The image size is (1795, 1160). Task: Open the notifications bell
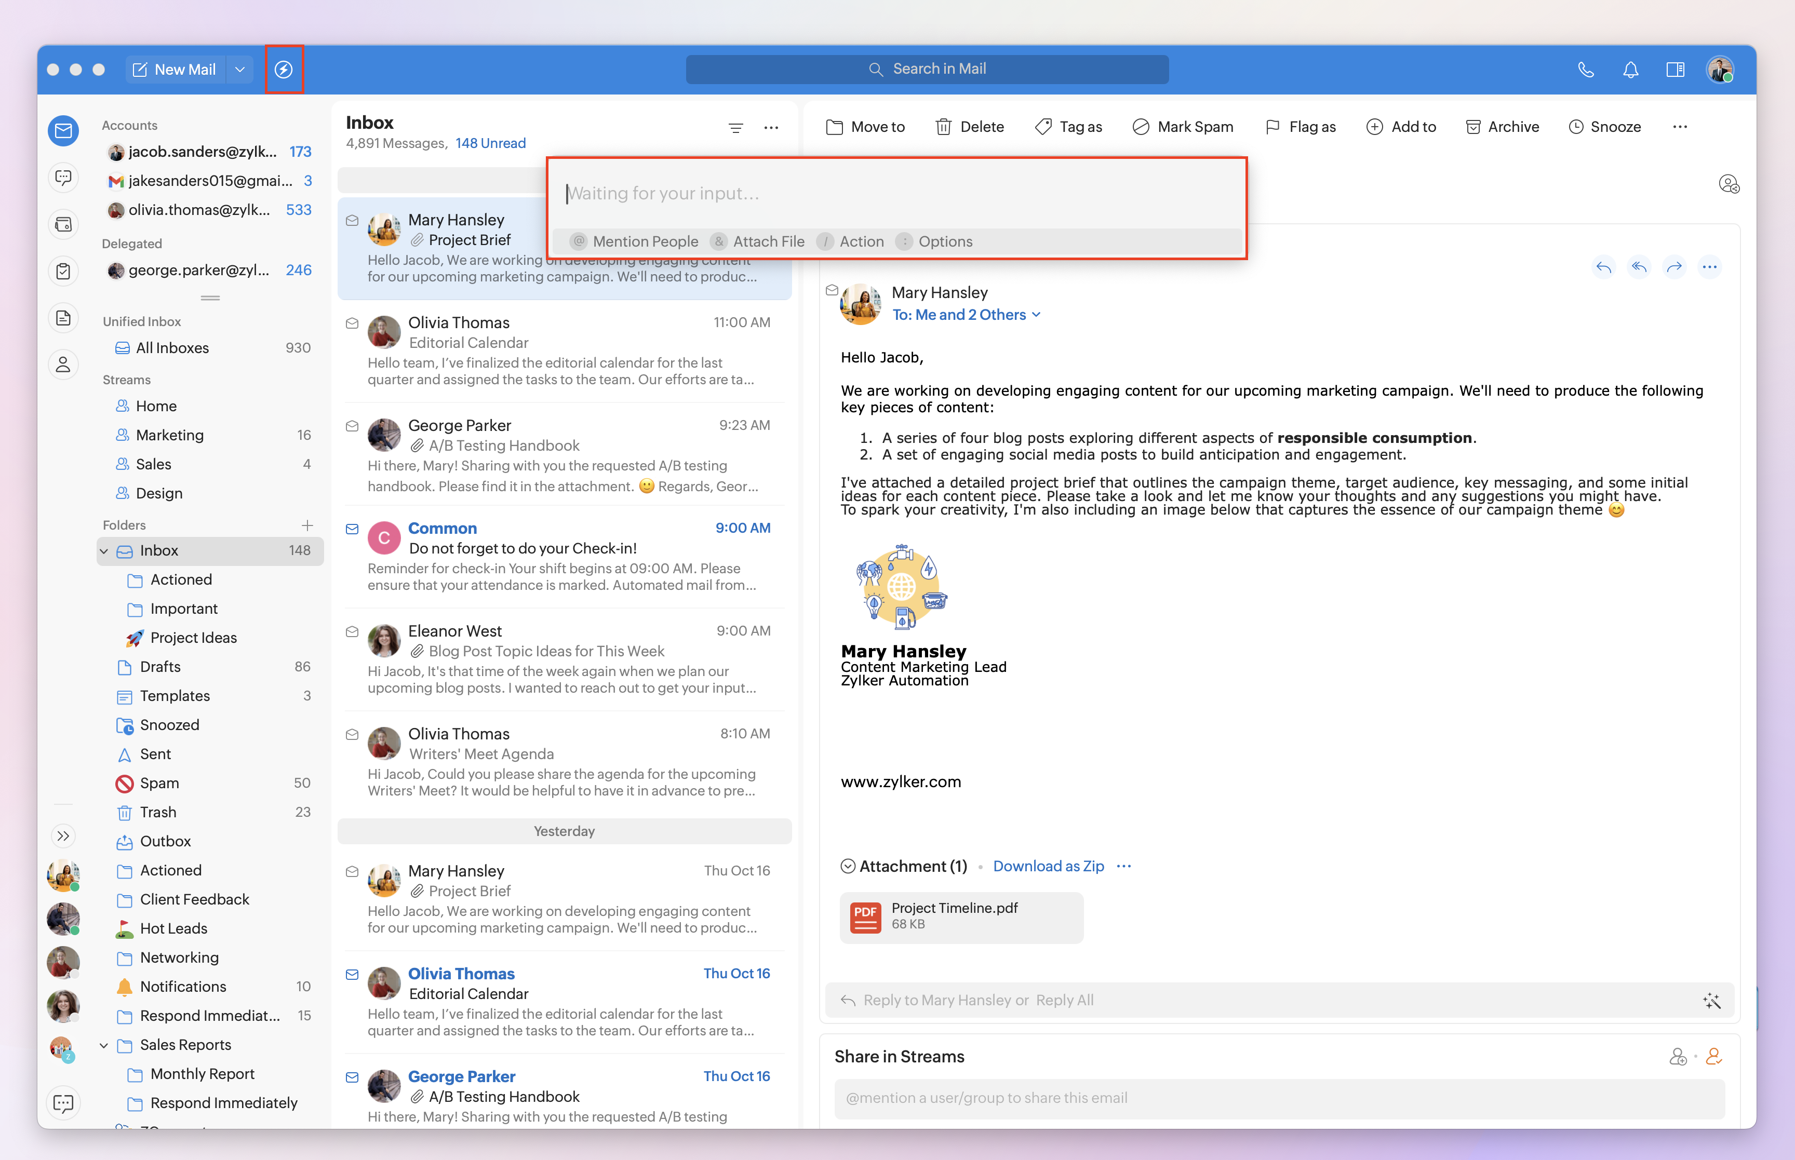tap(1630, 69)
